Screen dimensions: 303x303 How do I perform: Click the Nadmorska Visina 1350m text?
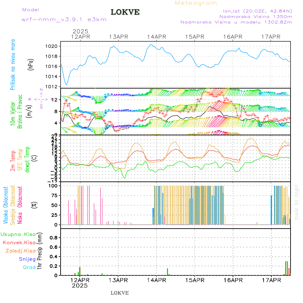pyautogui.click(x=256, y=16)
